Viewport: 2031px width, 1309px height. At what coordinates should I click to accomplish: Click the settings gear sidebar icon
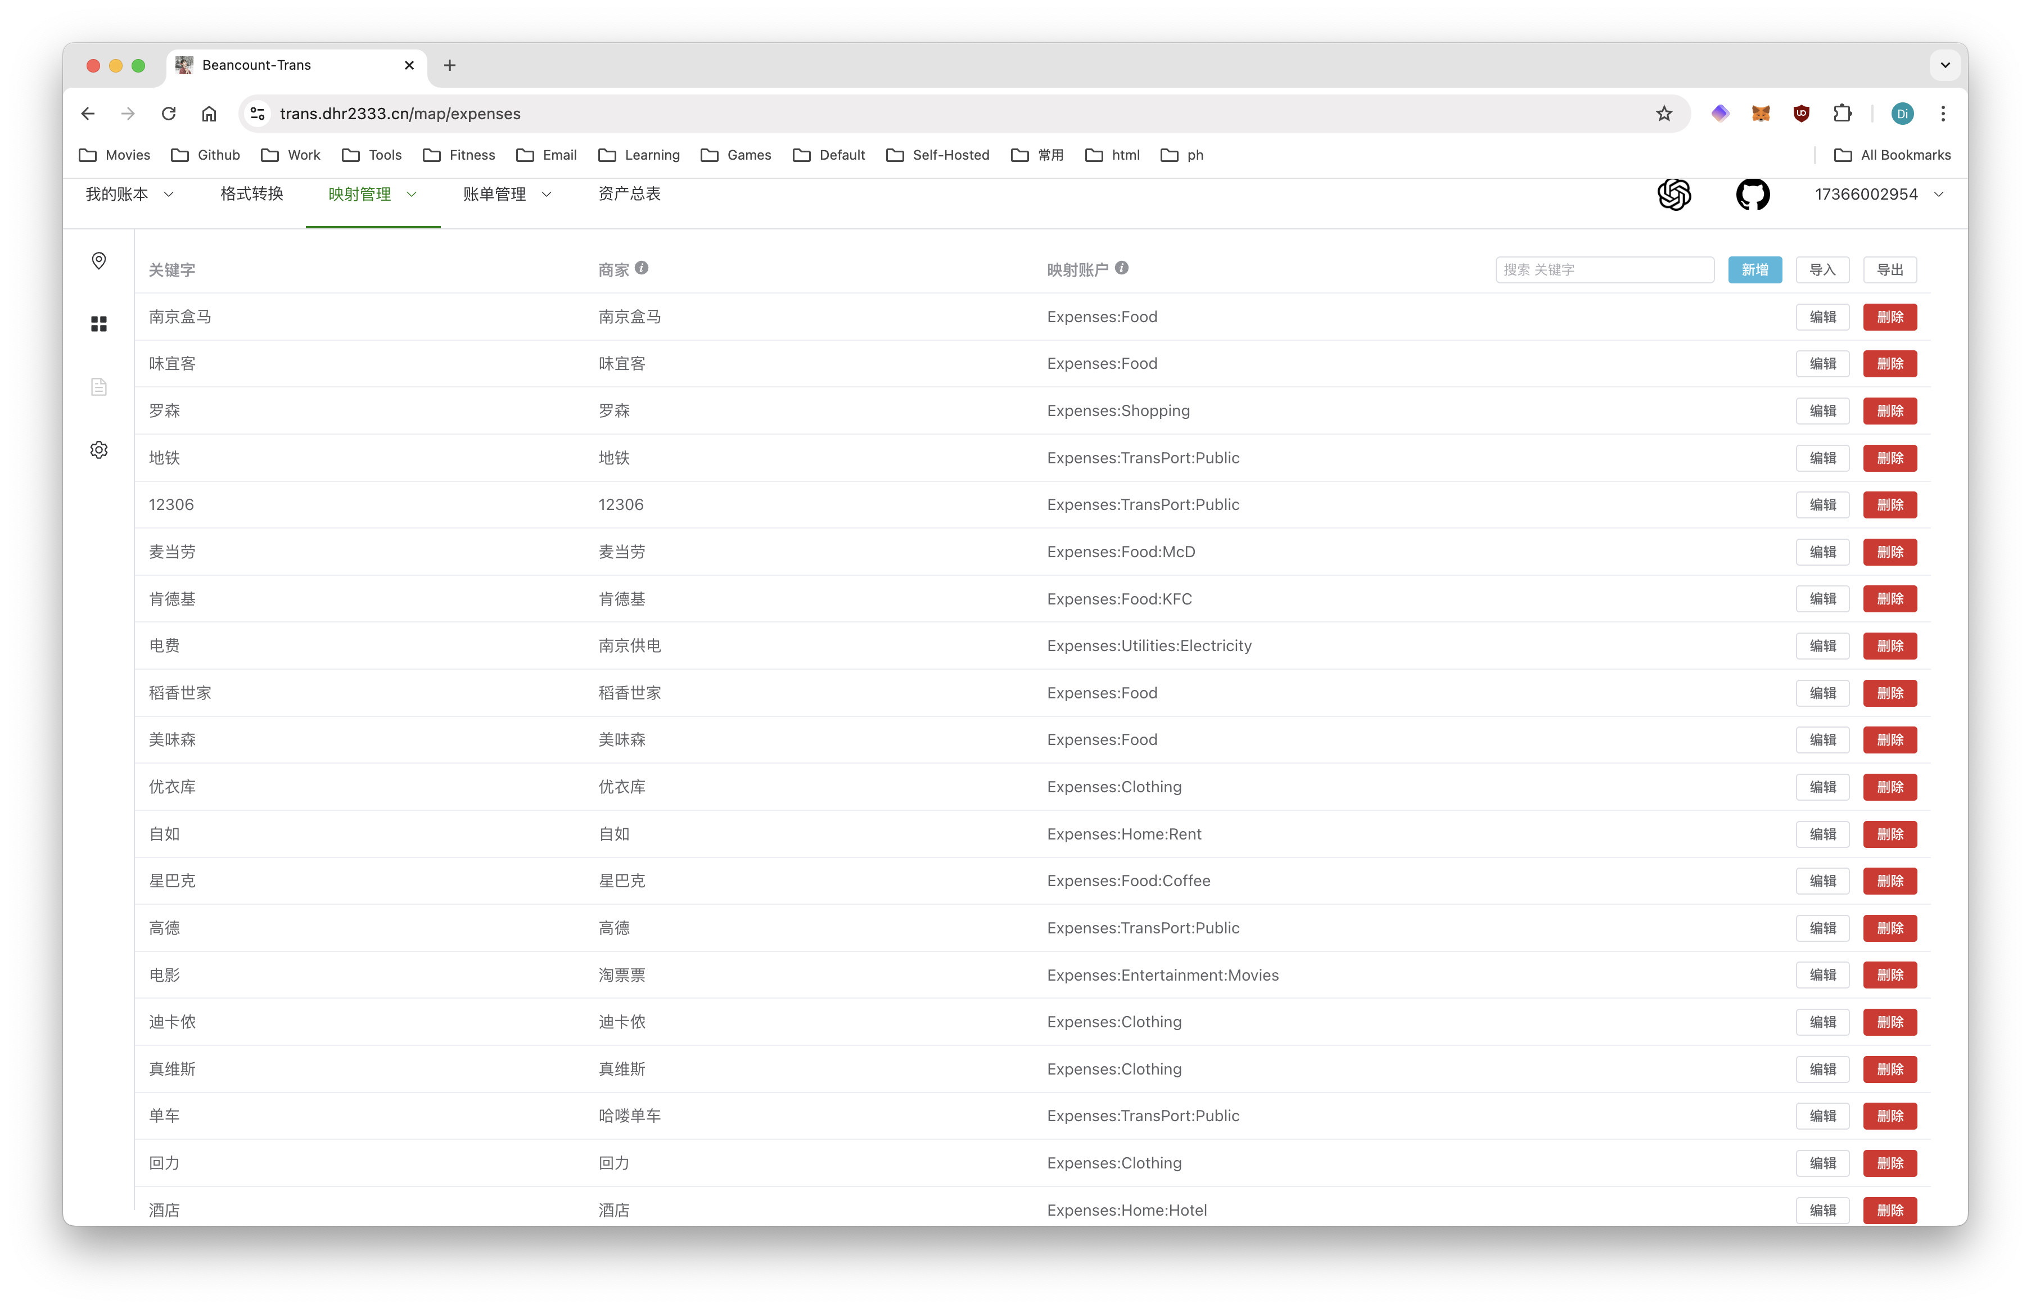tap(98, 450)
